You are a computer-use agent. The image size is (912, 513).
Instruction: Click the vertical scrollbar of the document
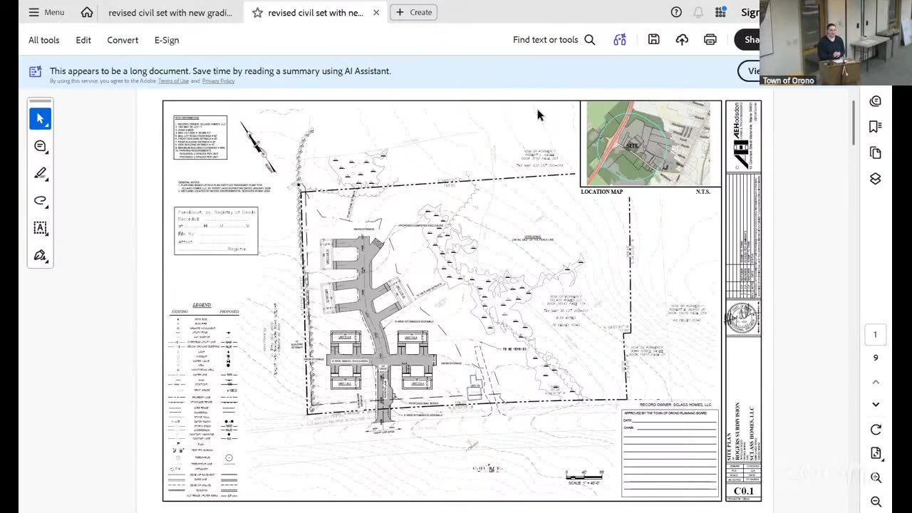coord(854,123)
